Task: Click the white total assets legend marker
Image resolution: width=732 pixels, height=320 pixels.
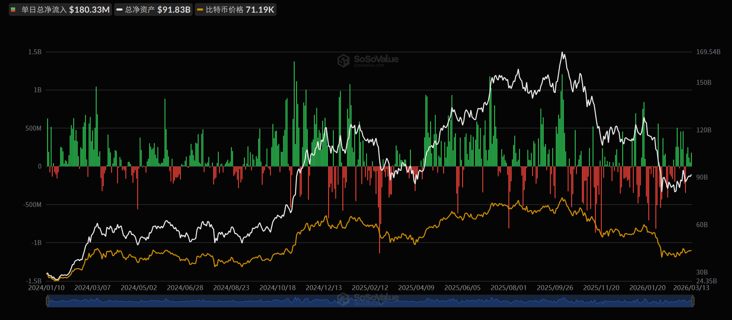Action: (x=119, y=10)
